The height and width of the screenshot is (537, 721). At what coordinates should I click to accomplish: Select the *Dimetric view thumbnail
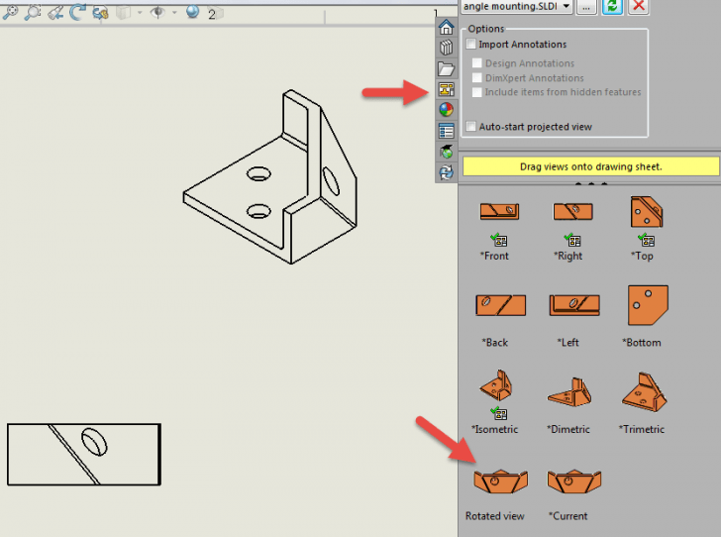pyautogui.click(x=570, y=391)
